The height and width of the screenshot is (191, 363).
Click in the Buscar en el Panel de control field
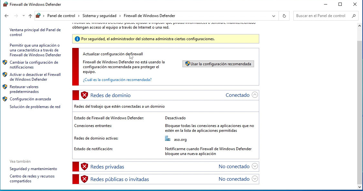coord(322,16)
